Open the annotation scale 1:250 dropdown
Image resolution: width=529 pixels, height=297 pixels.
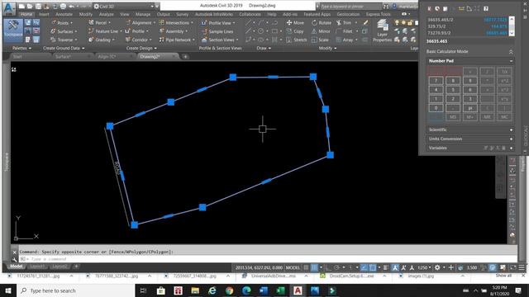pyautogui.click(x=424, y=267)
